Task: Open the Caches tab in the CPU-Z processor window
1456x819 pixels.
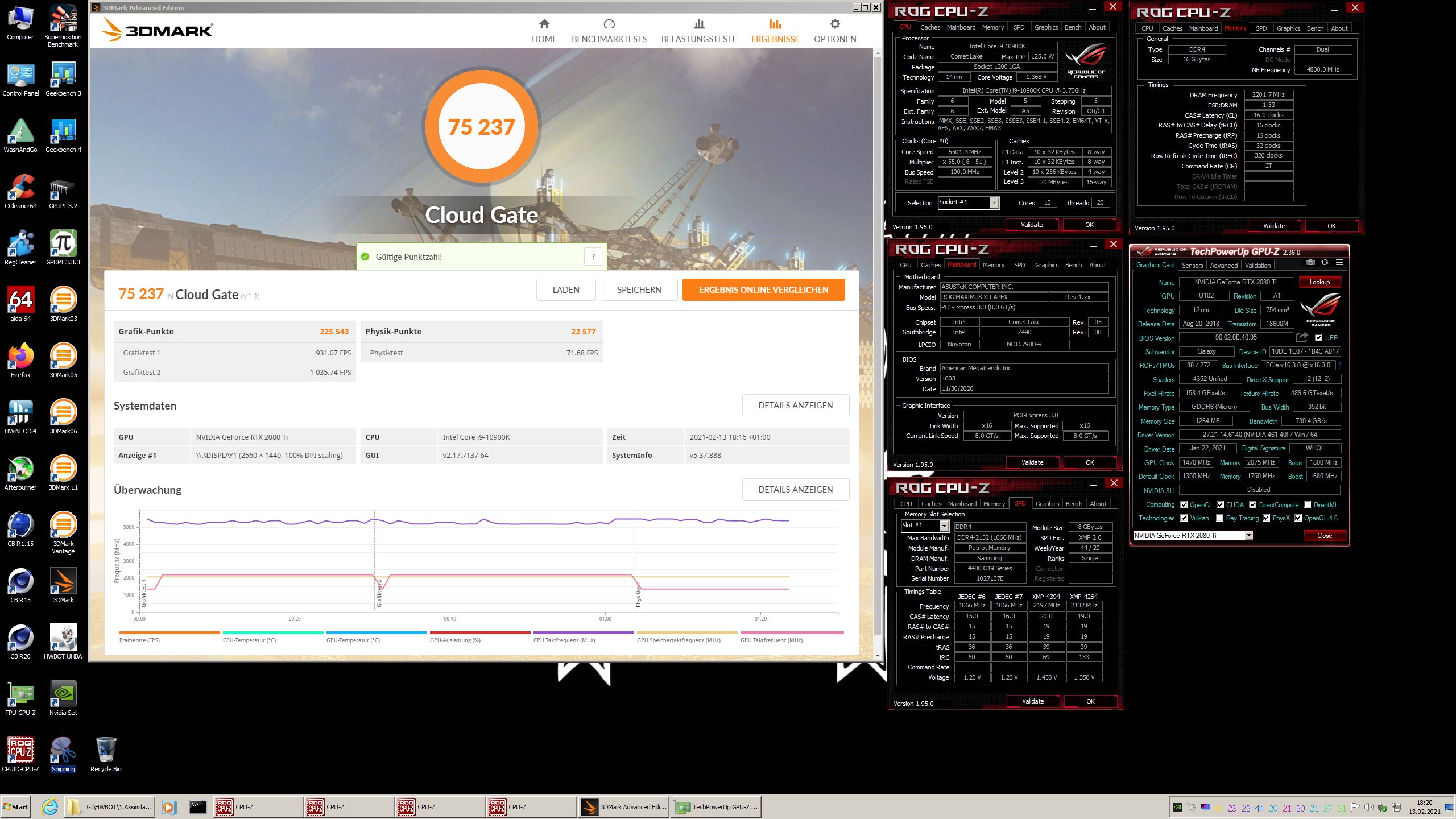Action: (930, 27)
